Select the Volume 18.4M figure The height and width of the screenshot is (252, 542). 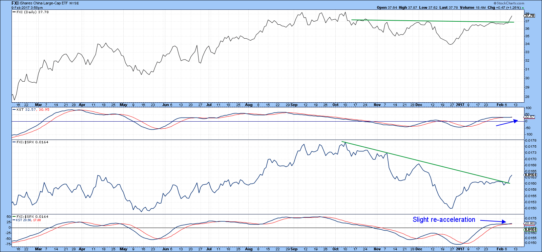click(473, 7)
